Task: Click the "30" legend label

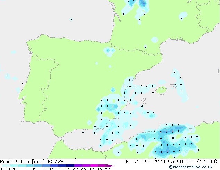Action: click(x=75, y=169)
